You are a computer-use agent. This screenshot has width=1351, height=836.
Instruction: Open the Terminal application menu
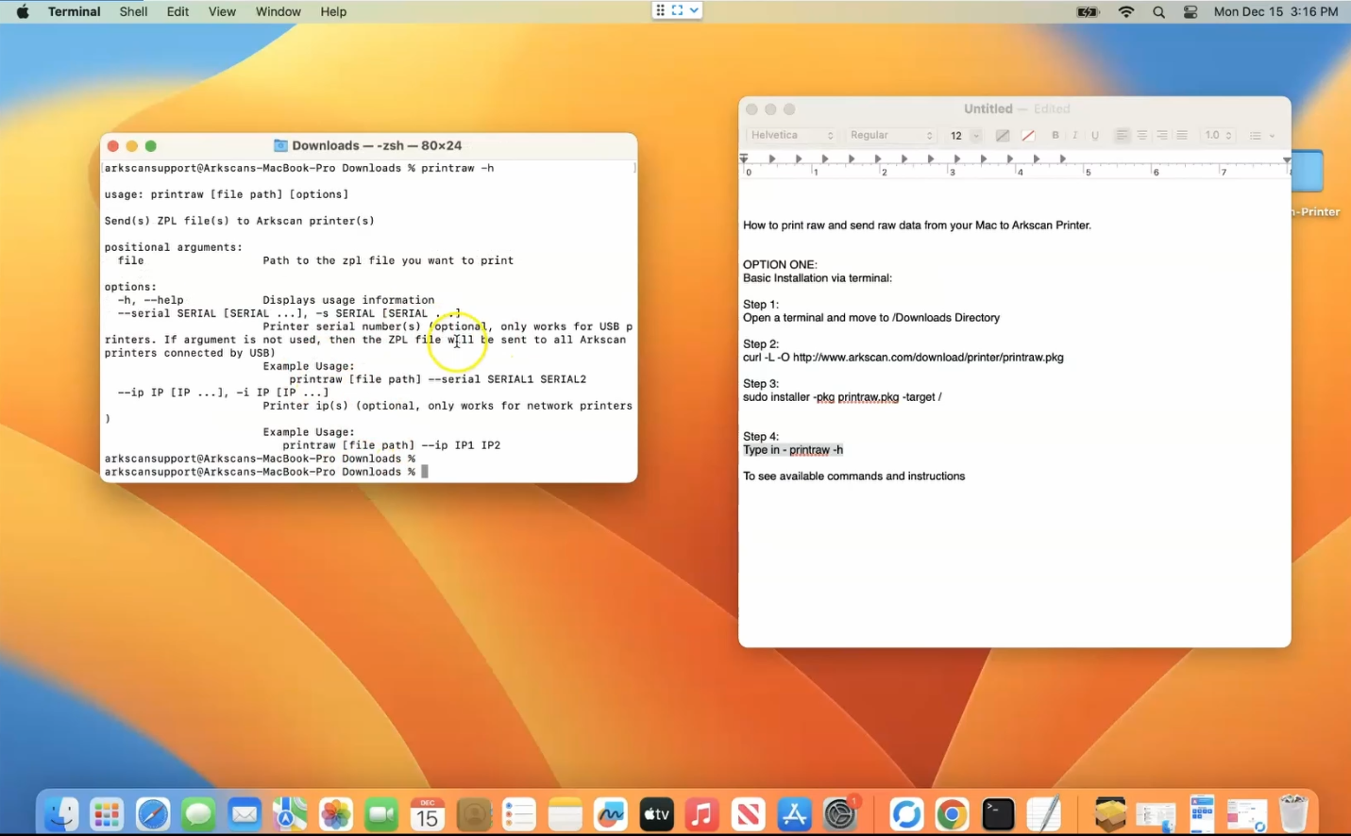[75, 11]
